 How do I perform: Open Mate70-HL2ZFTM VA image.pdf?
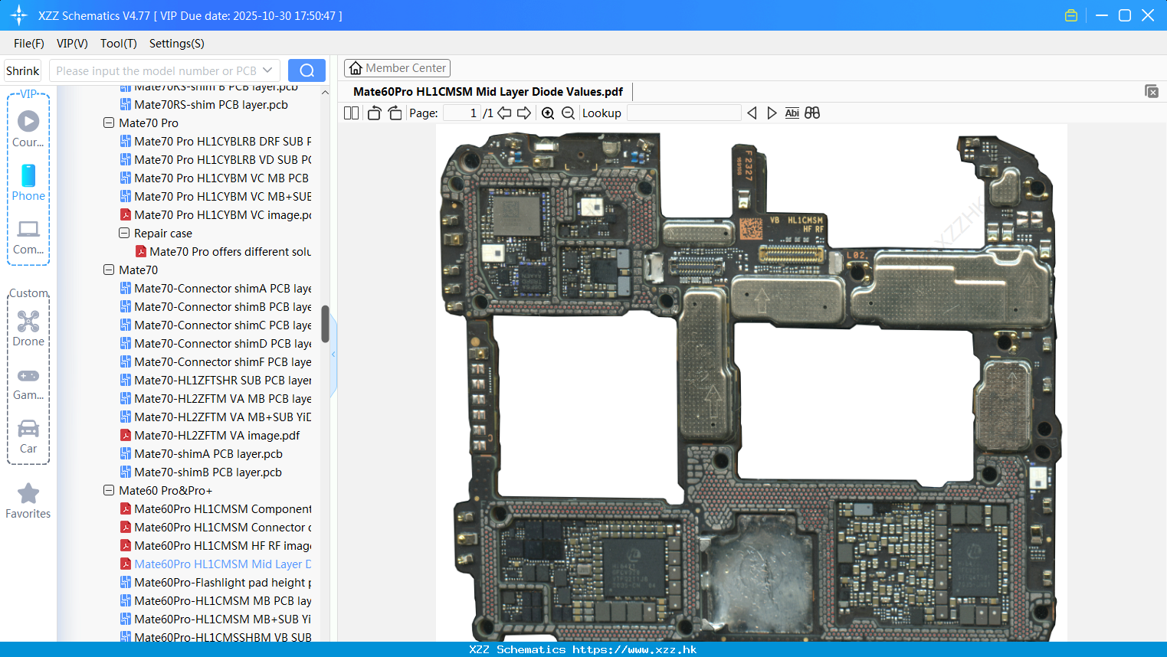[210, 435]
